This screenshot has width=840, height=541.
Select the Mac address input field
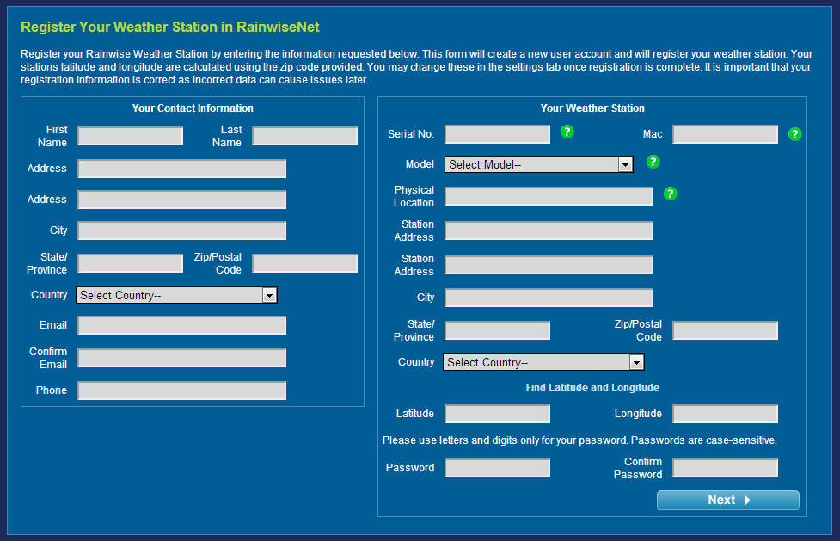[x=725, y=134]
